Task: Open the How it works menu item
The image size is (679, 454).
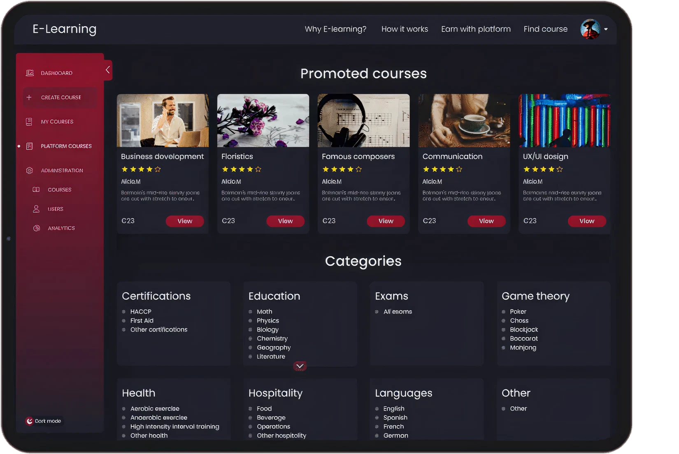Action: click(x=405, y=29)
